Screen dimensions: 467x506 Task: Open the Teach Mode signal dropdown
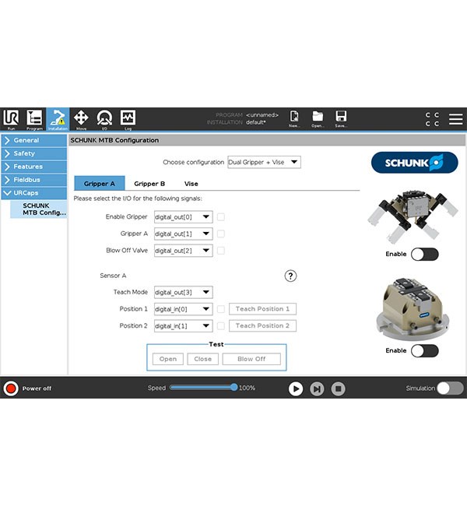[x=184, y=292]
